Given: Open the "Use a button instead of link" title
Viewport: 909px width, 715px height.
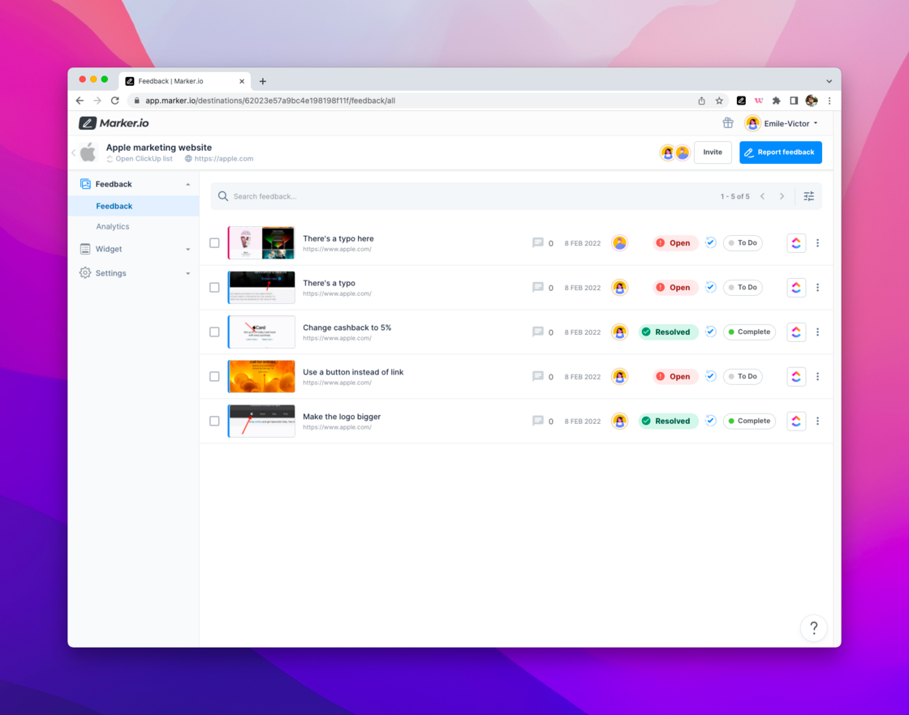Looking at the screenshot, I should [353, 372].
